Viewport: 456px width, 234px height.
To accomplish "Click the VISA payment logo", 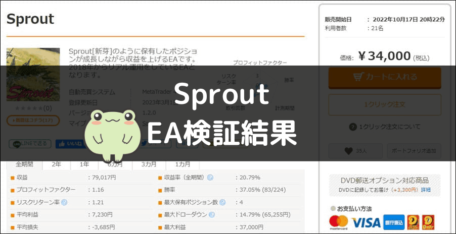I will (x=366, y=222).
